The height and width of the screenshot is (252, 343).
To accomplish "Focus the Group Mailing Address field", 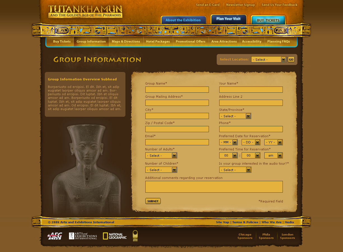I will click(177, 103).
